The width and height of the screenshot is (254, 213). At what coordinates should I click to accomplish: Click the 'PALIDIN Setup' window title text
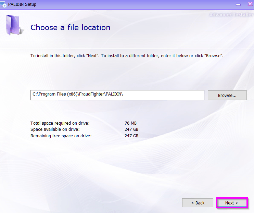point(22,4)
